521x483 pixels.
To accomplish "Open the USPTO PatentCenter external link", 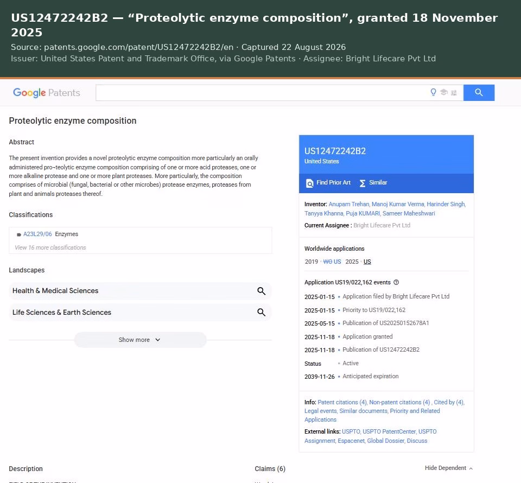I will (x=389, y=431).
